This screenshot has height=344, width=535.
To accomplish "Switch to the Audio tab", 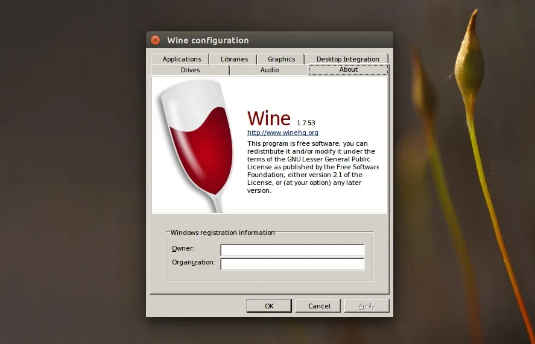I will (269, 70).
